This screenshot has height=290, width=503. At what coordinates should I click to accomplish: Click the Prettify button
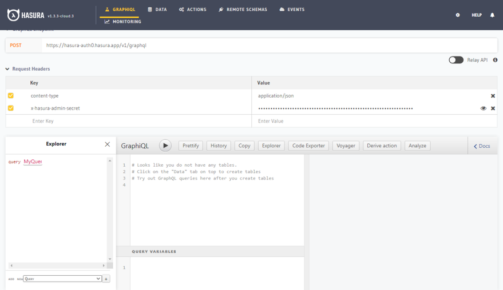point(191,146)
